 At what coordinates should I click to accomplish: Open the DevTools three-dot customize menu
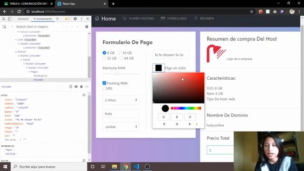82,19
